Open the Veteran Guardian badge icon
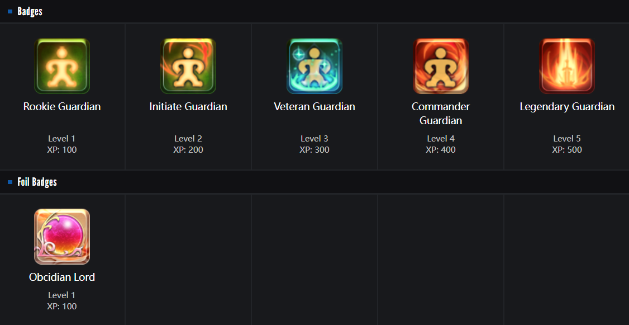 coord(314,66)
